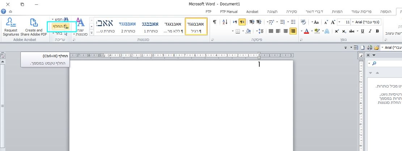Open Change Case Aa menu
The height and width of the screenshot is (151, 402).
click(316, 22)
